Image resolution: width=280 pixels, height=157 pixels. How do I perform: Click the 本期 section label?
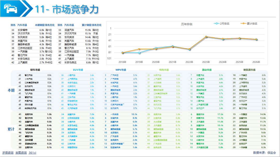[11, 90]
